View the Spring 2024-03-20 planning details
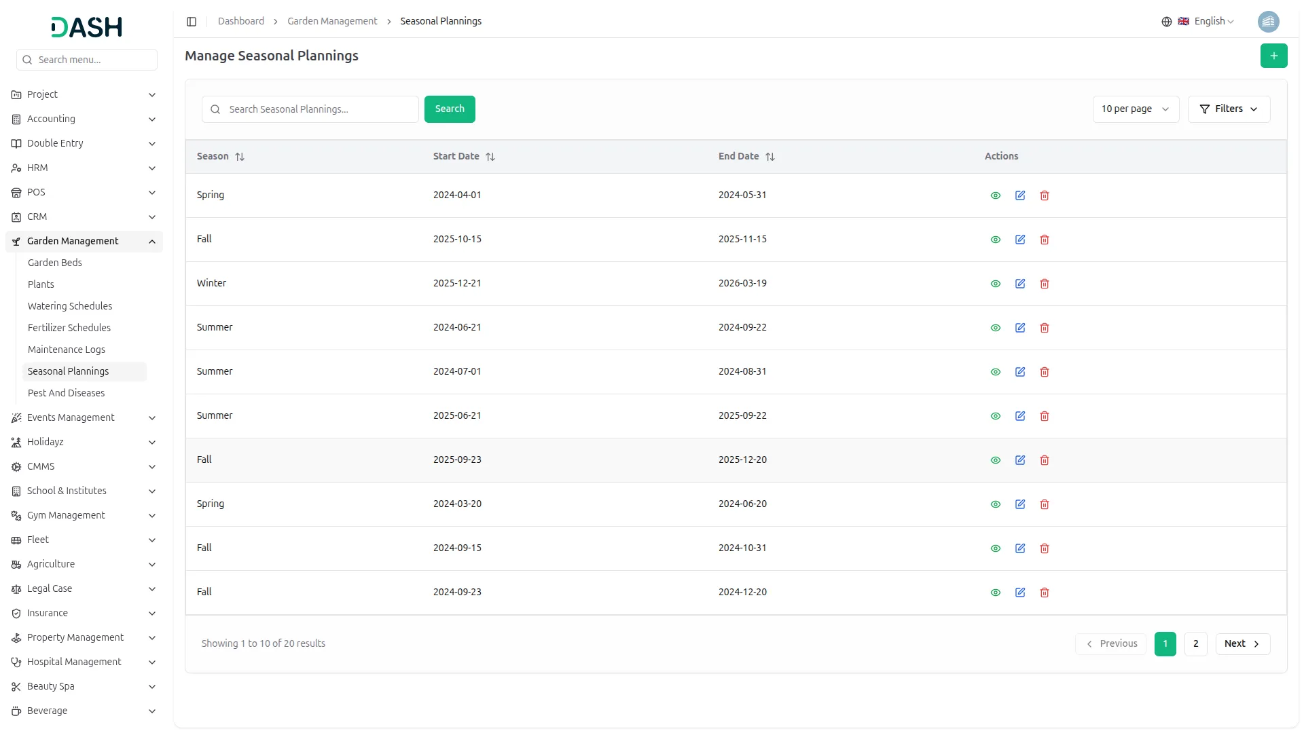 tap(995, 504)
